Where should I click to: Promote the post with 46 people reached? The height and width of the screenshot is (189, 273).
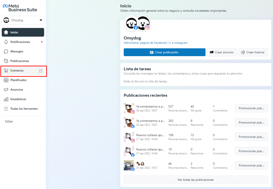[251, 166]
